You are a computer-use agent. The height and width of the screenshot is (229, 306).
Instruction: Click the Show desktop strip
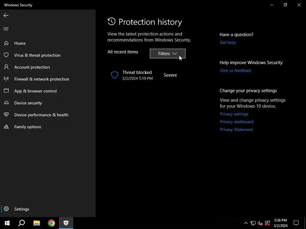click(305, 223)
